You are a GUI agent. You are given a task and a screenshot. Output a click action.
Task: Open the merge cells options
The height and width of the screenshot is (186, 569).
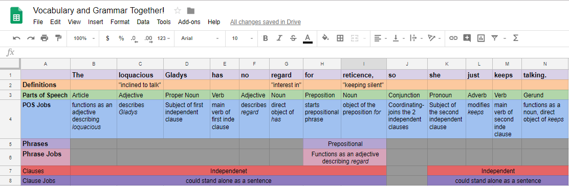point(358,38)
